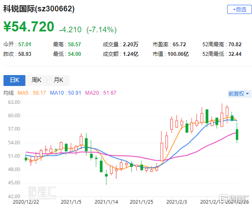Click the day high value 58.57

[x=74, y=45]
